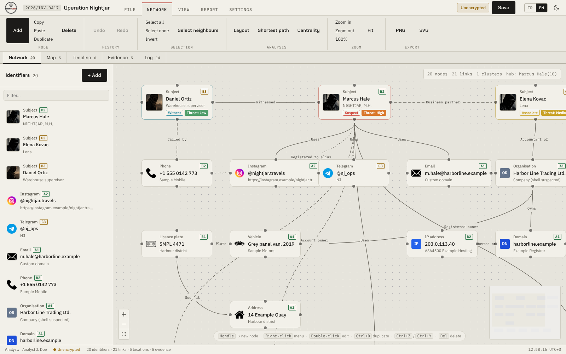566x354 pixels.
Task: Click Telegram icon in @nj_ops canvas node
Action: click(x=328, y=173)
